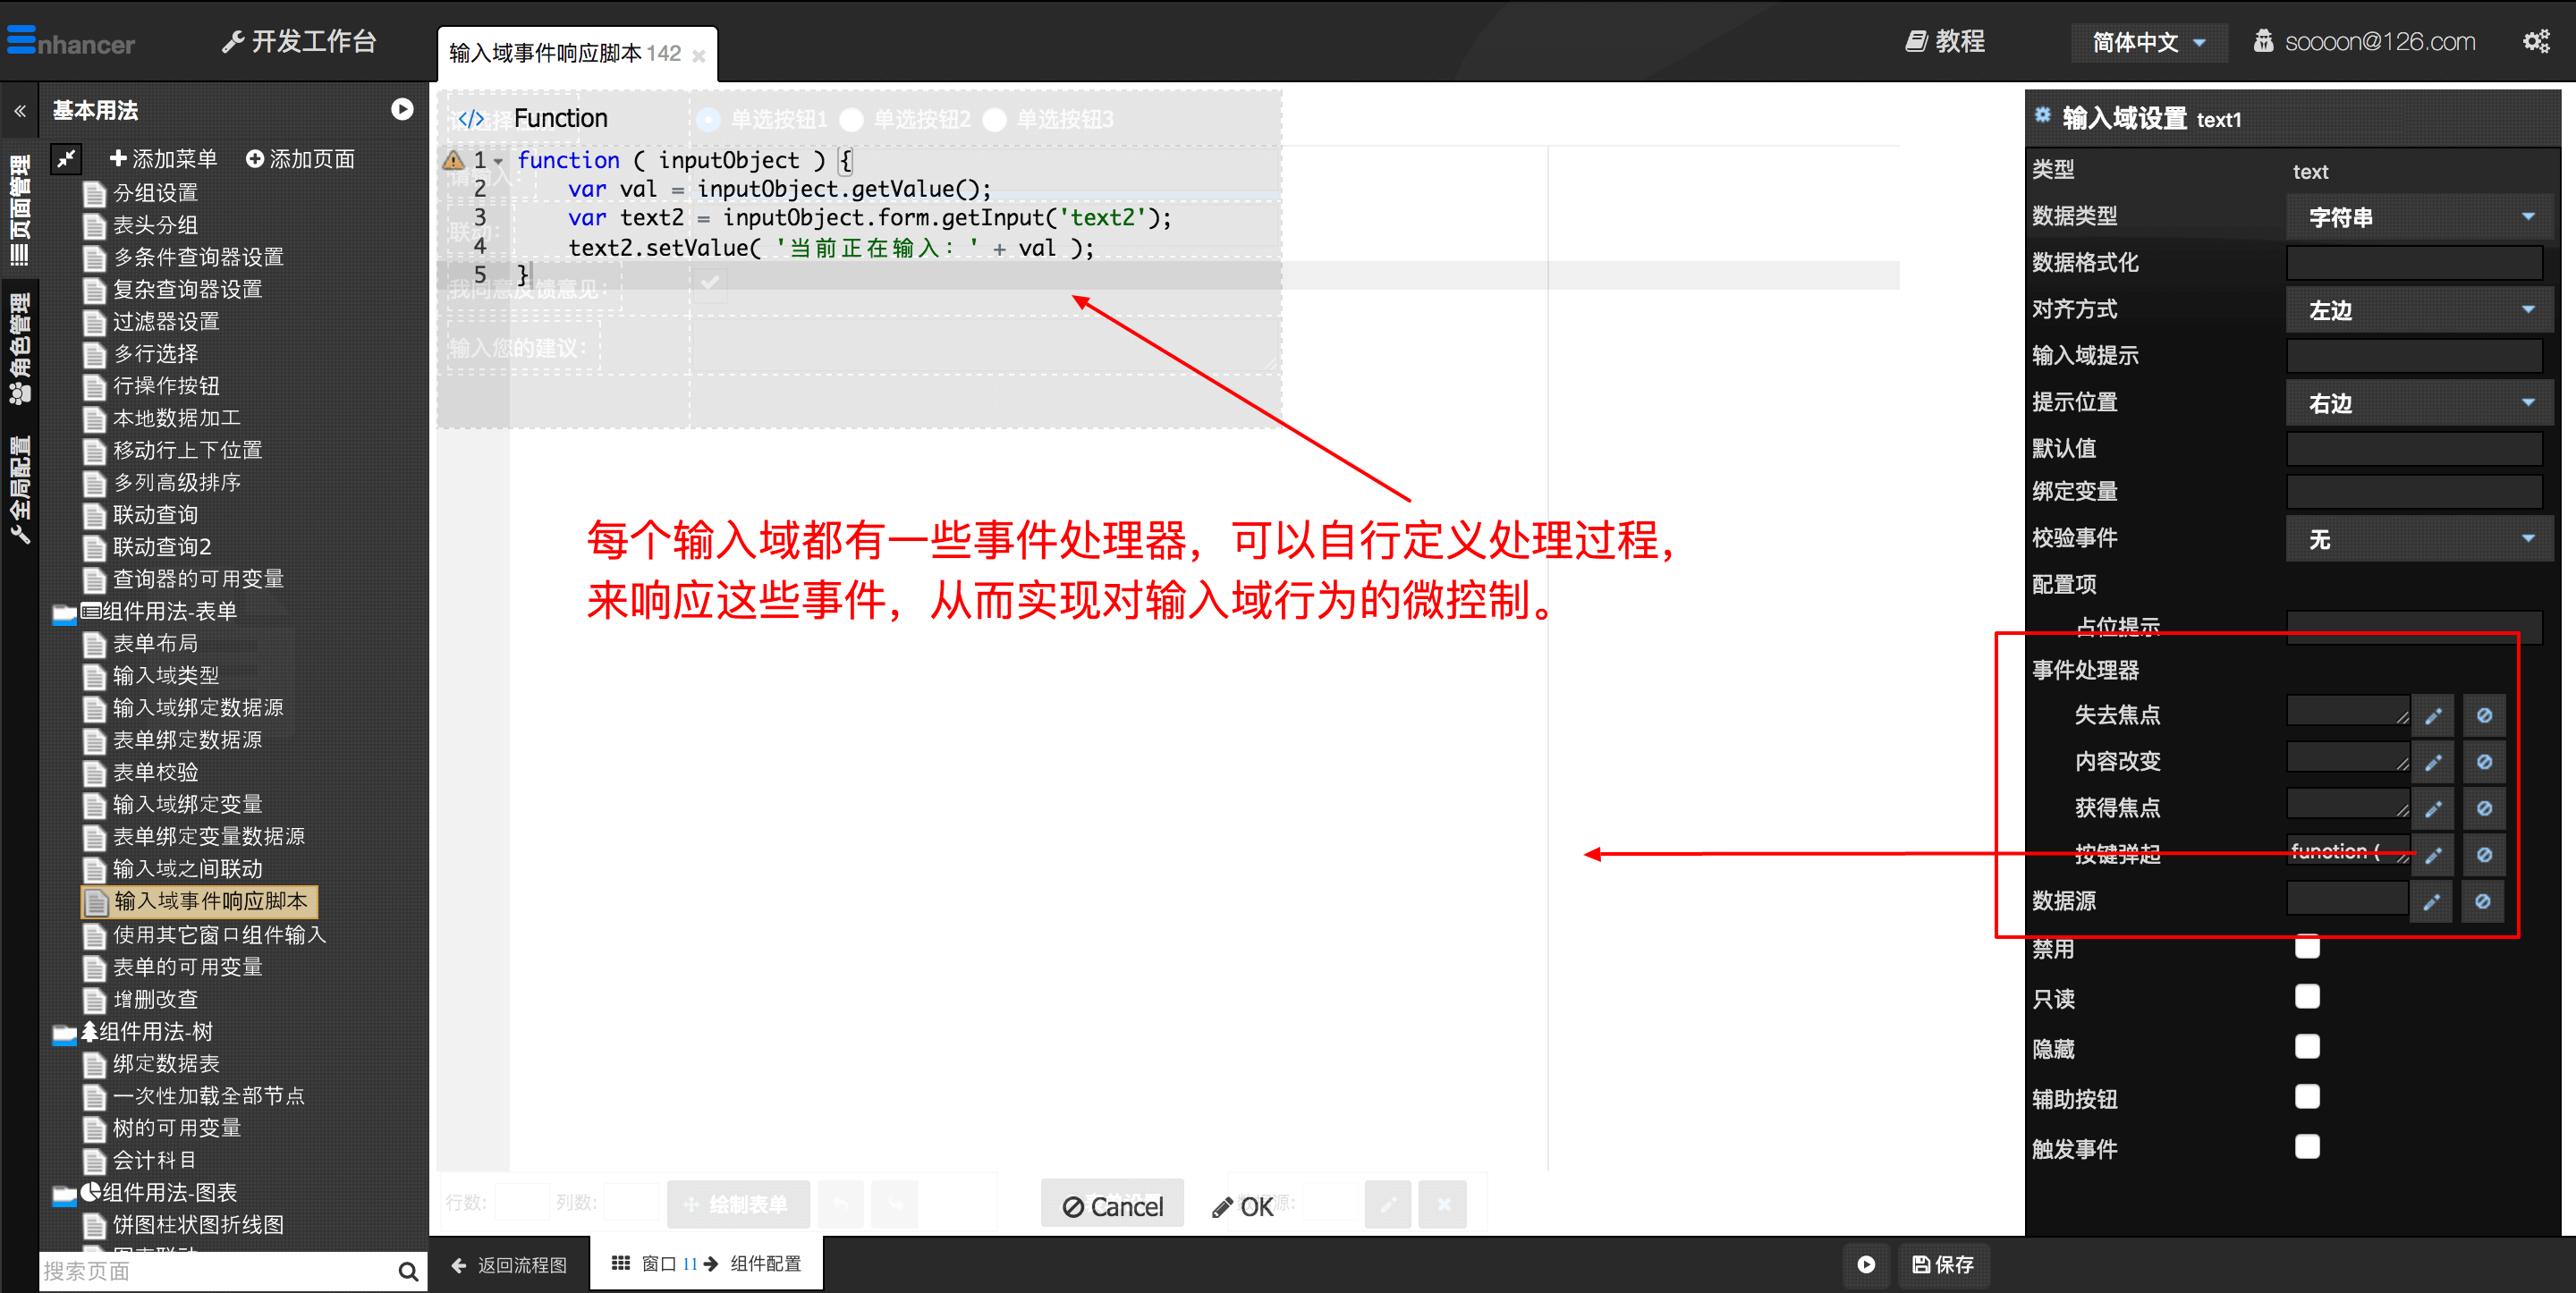Enable the 禁用 checkbox

(x=2307, y=947)
